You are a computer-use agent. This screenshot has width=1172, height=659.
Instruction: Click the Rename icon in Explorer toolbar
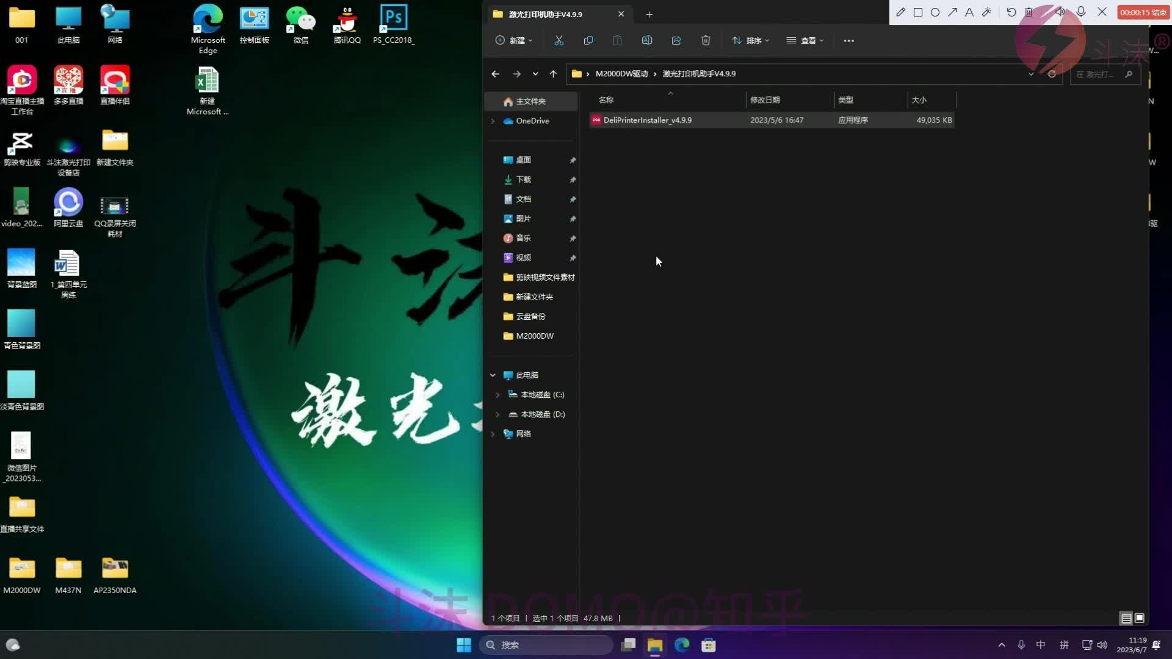[x=646, y=40]
